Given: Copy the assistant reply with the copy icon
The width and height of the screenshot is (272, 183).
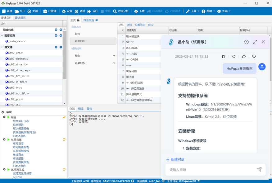Looking at the screenshot, I should click(x=224, y=56).
